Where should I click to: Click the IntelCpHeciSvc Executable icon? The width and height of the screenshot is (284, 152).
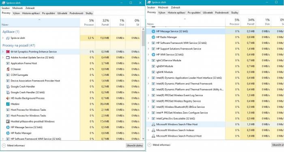pos(153,118)
